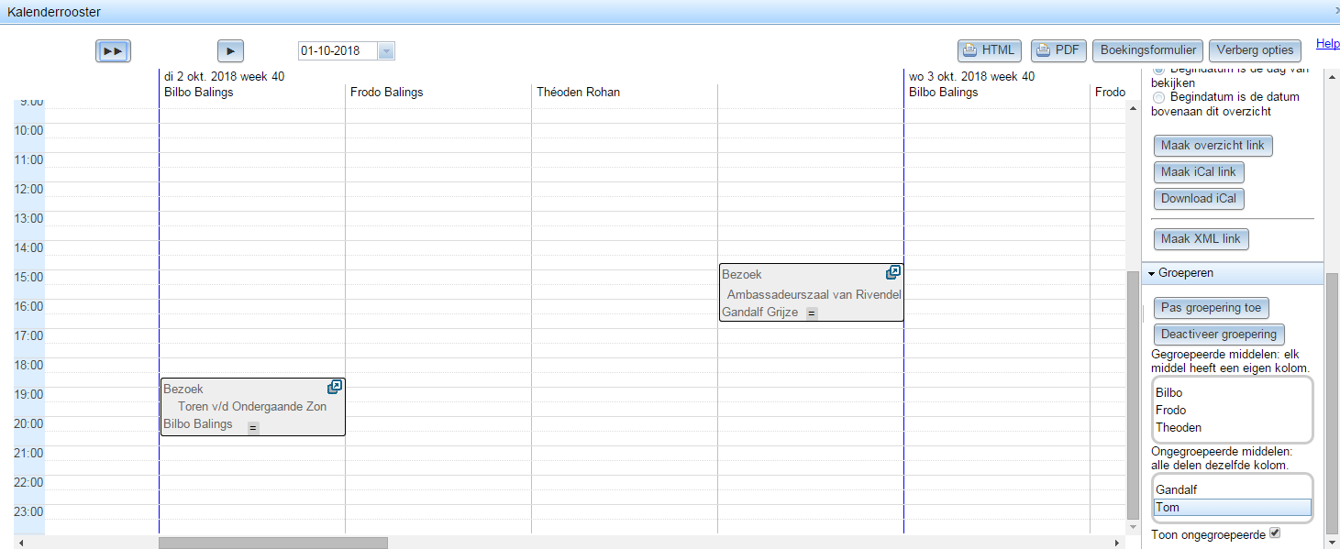
Task: Click Maak overzicht link button
Action: tap(1213, 145)
